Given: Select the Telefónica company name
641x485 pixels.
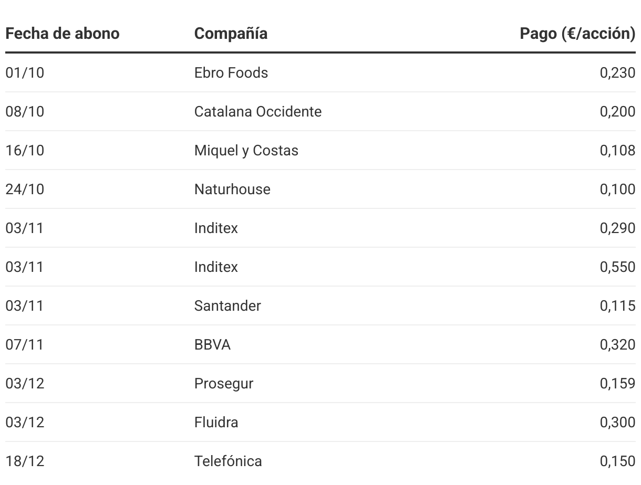Looking at the screenshot, I should tap(228, 461).
